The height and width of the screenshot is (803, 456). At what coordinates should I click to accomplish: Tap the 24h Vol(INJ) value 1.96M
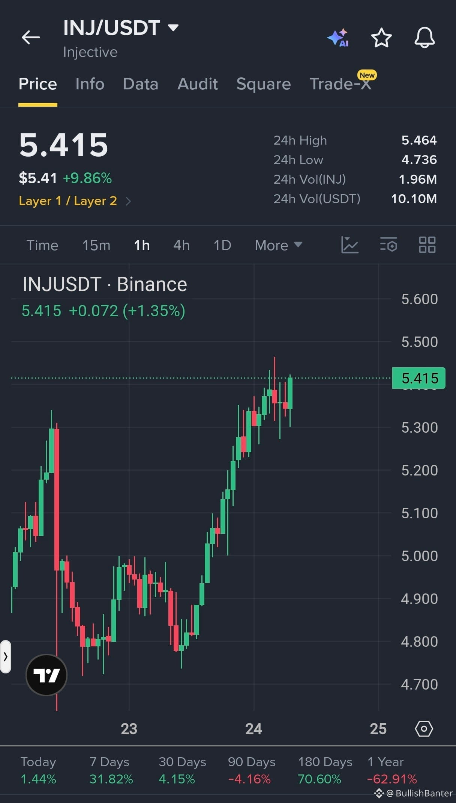418,179
